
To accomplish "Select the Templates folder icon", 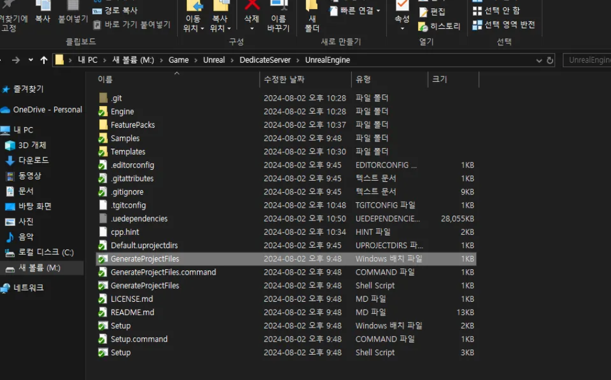I will 103,151.
